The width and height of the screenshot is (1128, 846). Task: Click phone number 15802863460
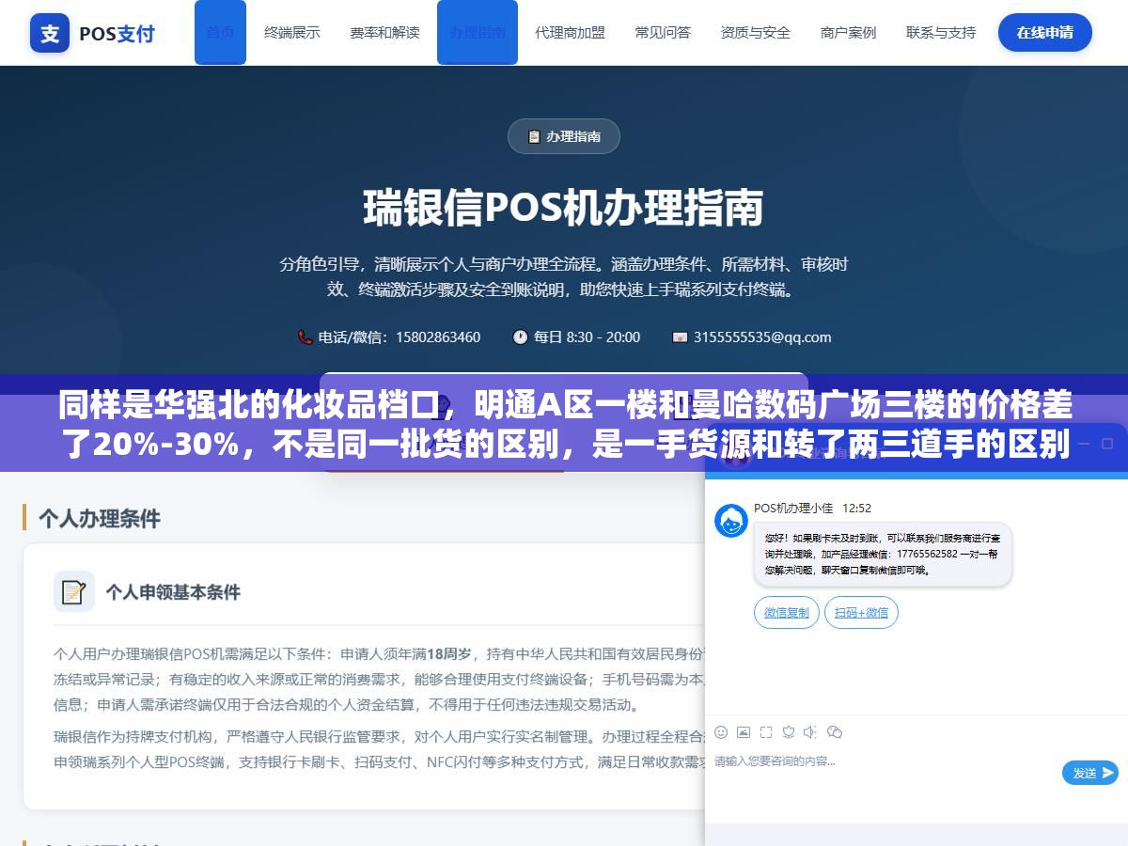438,337
